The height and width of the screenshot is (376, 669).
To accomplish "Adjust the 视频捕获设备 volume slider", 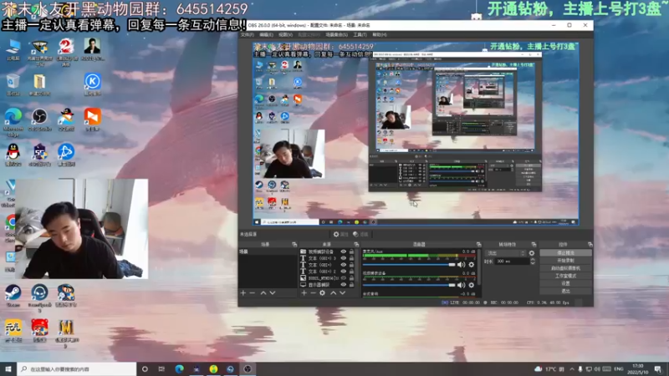I will point(409,285).
